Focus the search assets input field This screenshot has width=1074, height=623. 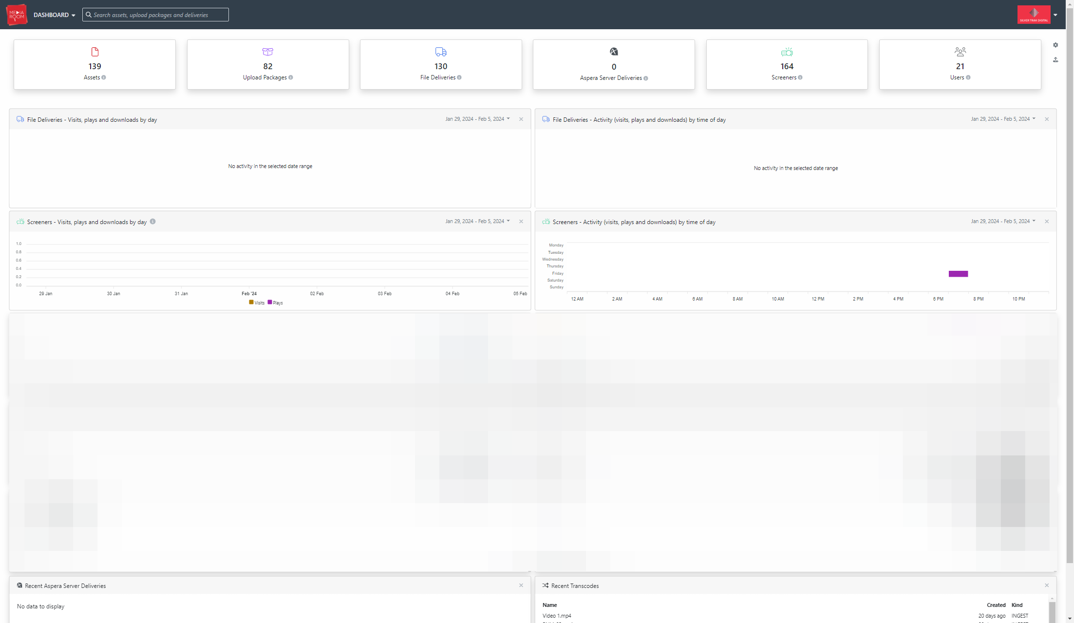point(155,15)
